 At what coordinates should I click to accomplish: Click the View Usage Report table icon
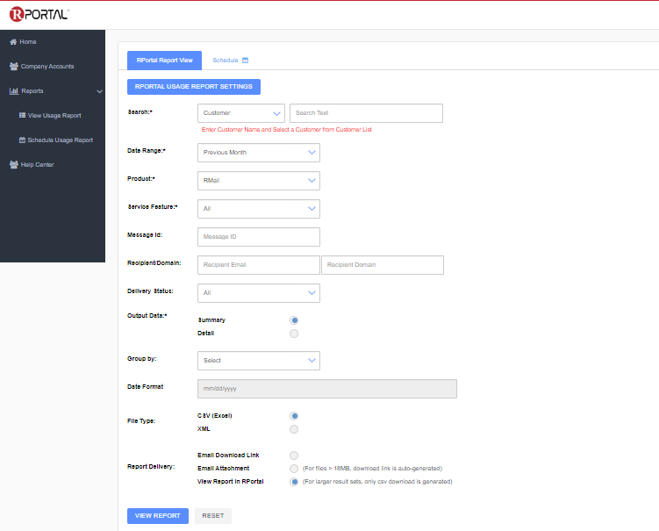(22, 115)
